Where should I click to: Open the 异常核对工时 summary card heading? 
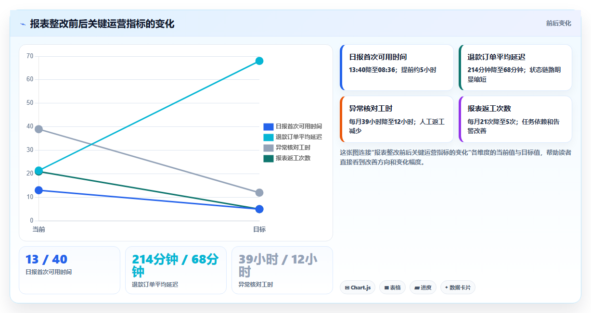(x=371, y=109)
